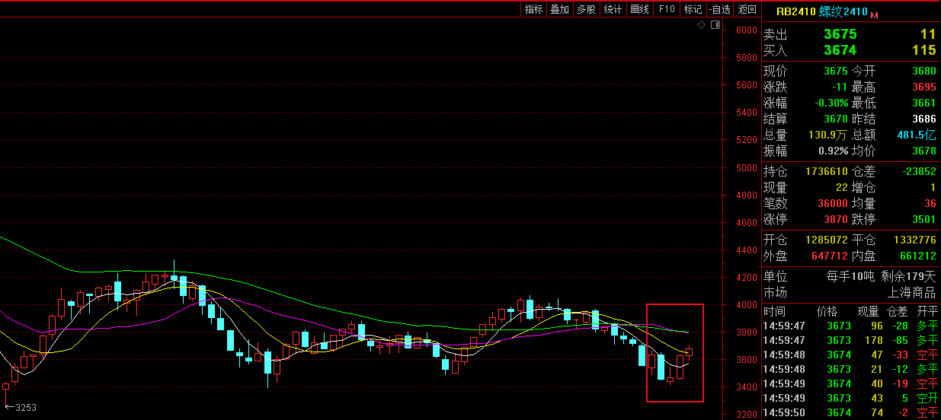Click inside the red highlighted rectangle
Viewport: 941px width, 420px height.
click(674, 352)
